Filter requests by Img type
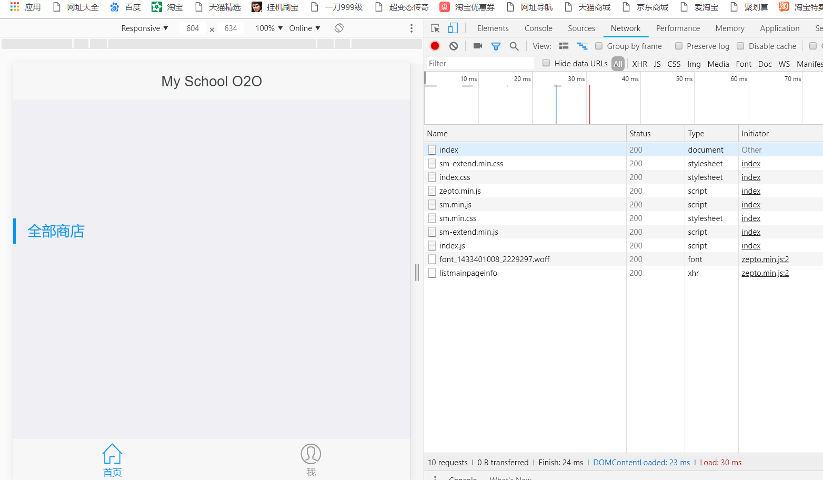Screen dimensions: 823x480 point(694,64)
